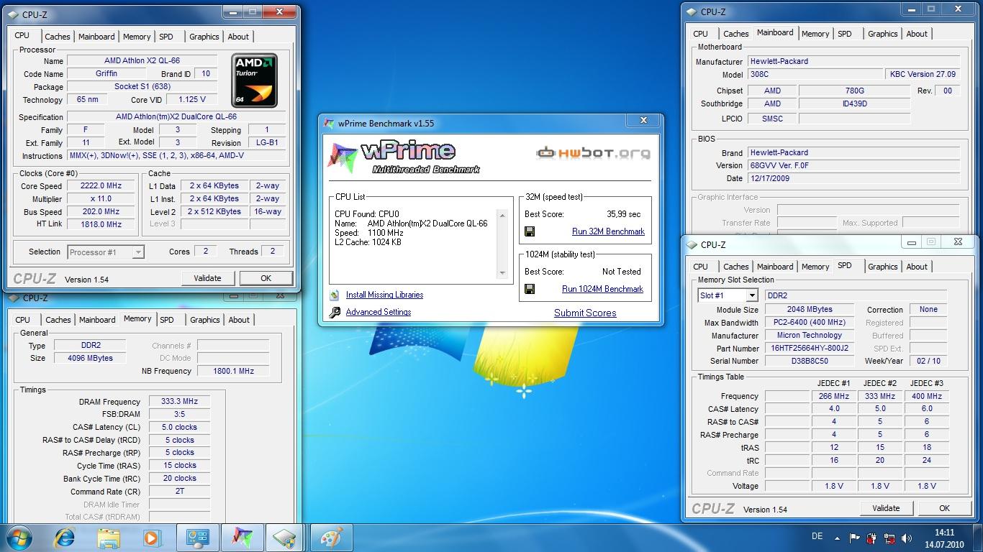The height and width of the screenshot is (552, 983).
Task: Select Caches tab in Mainboard CPU-Z window
Action: (736, 34)
